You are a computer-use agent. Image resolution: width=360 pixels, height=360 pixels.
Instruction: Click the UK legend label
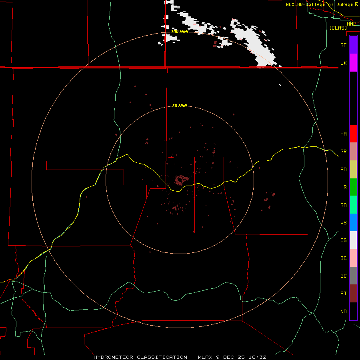pos(344,63)
